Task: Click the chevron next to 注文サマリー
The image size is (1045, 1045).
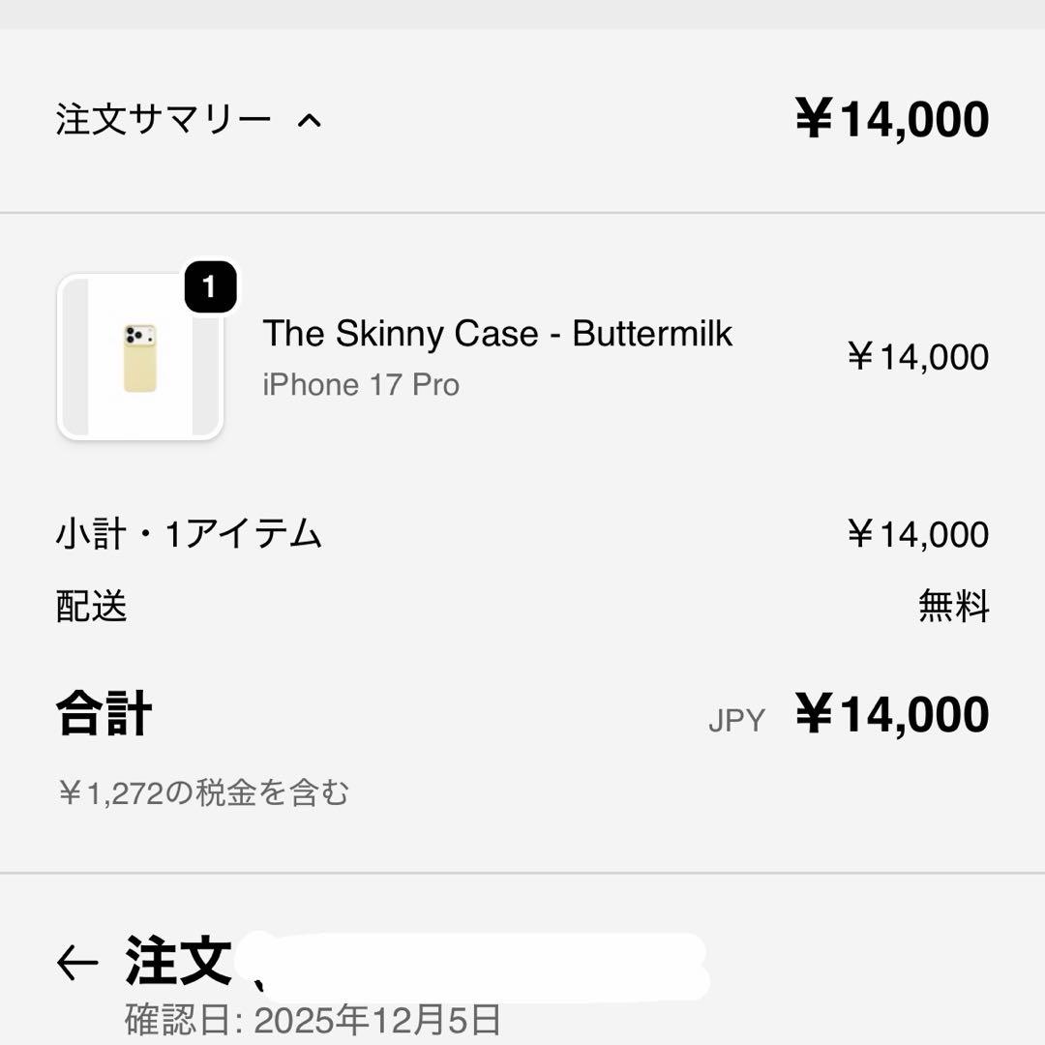Action: [x=310, y=119]
